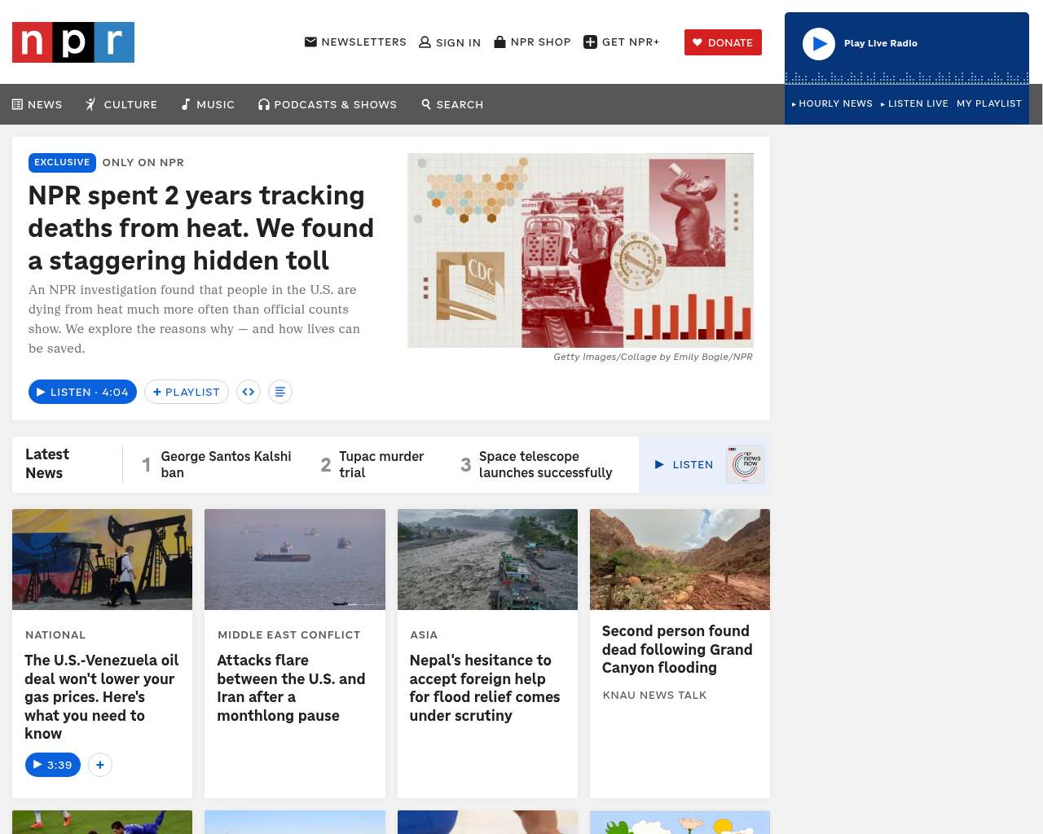The image size is (1043, 834).
Task: Add heat story to Playlist
Action: point(187,392)
